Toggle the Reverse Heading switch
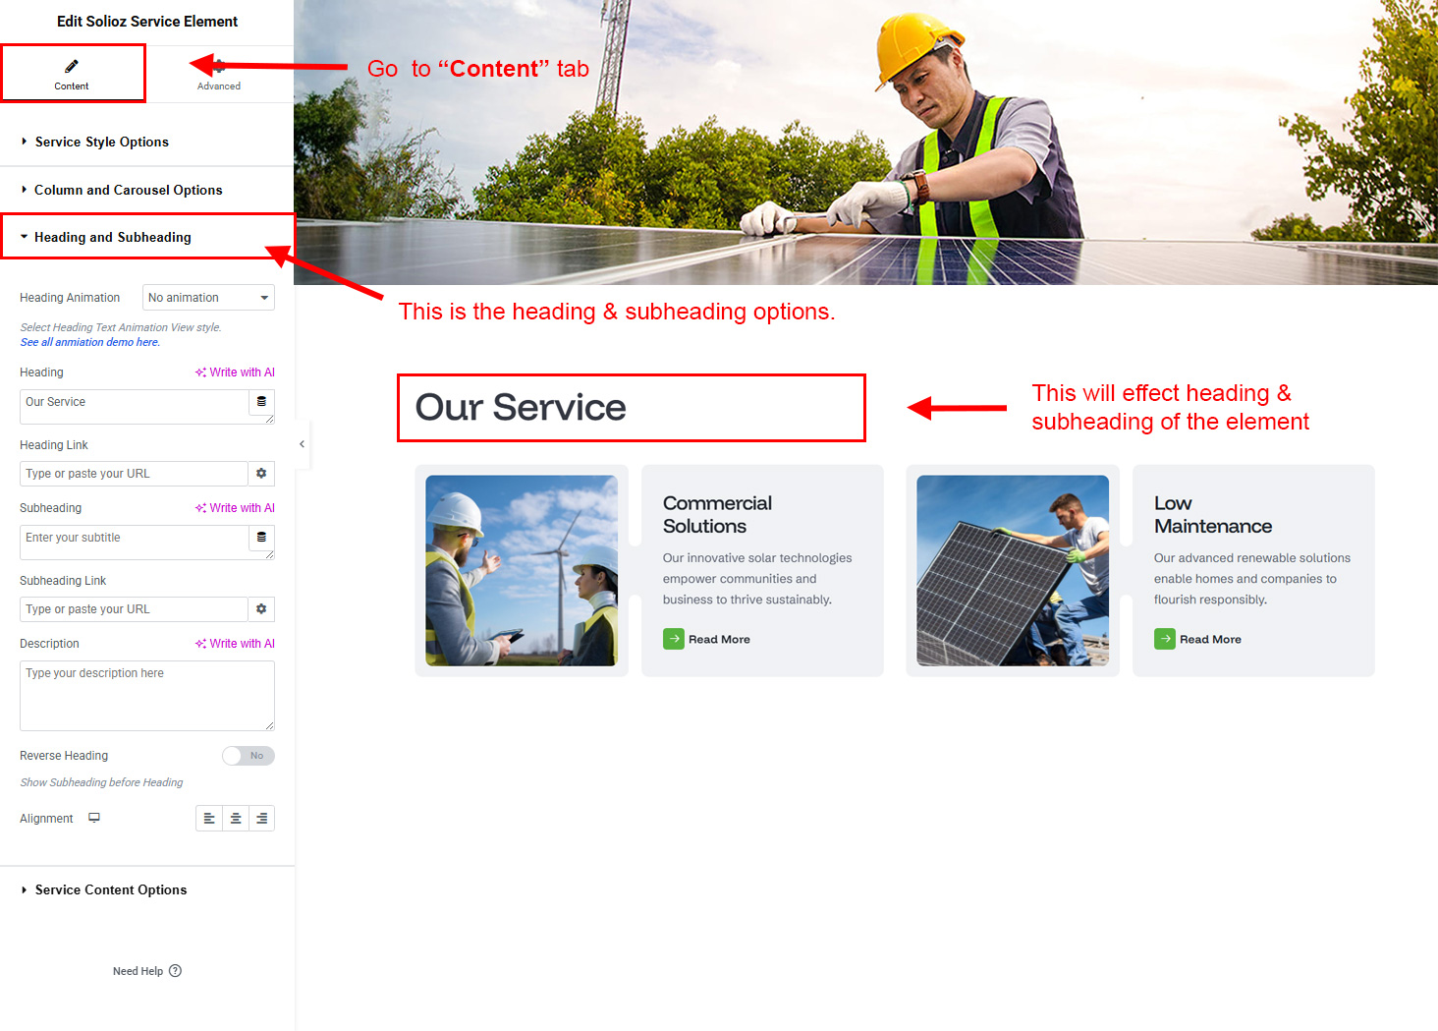1438x1031 pixels. (248, 756)
